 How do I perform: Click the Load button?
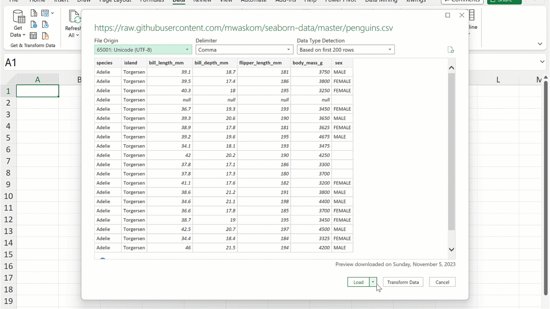(358, 282)
